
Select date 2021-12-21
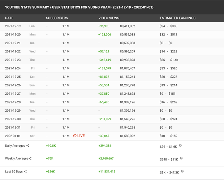point(13,43)
